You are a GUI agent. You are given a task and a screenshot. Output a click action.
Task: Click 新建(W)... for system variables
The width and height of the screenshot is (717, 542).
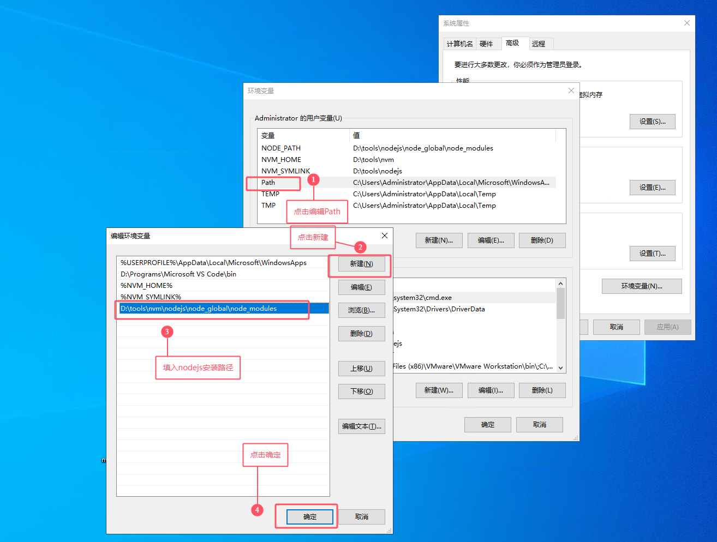(439, 390)
